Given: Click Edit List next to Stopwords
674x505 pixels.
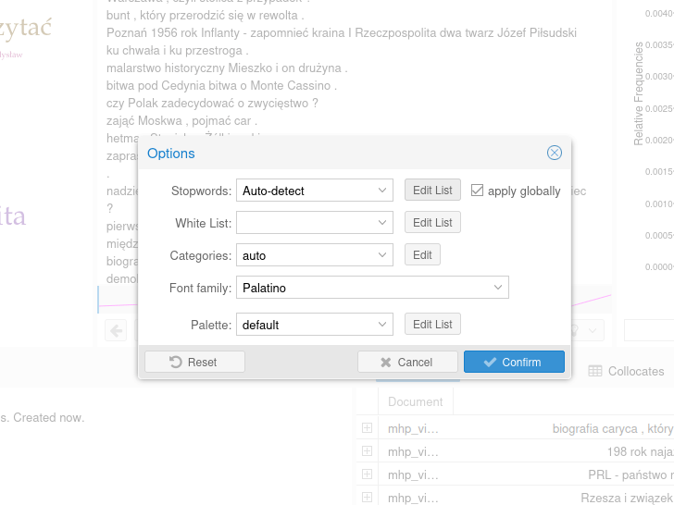Looking at the screenshot, I should (x=432, y=190).
